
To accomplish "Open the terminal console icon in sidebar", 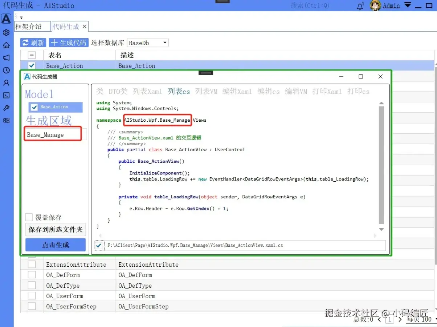I will click(6, 95).
